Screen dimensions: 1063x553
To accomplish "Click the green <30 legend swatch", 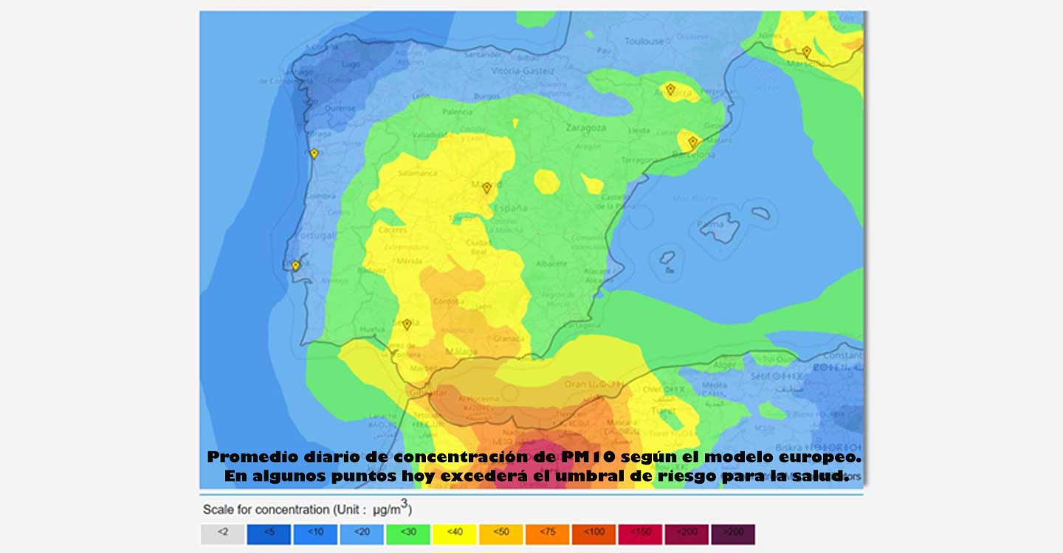I will (x=408, y=535).
